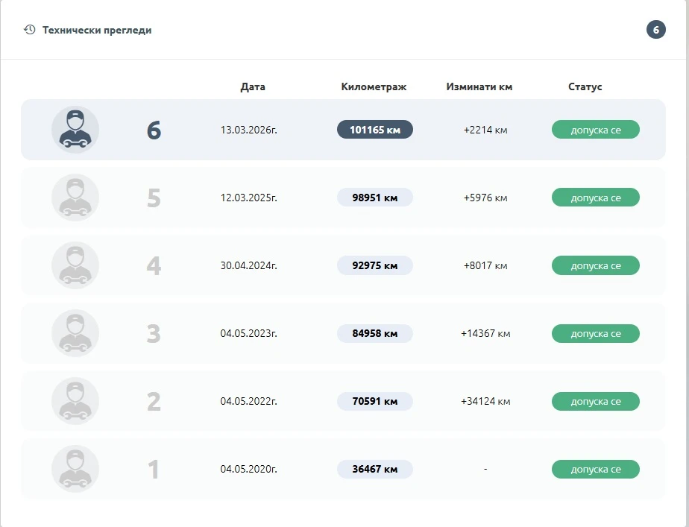
Task: Click the mechanic avatar for inspection 3
Action: pos(75,333)
